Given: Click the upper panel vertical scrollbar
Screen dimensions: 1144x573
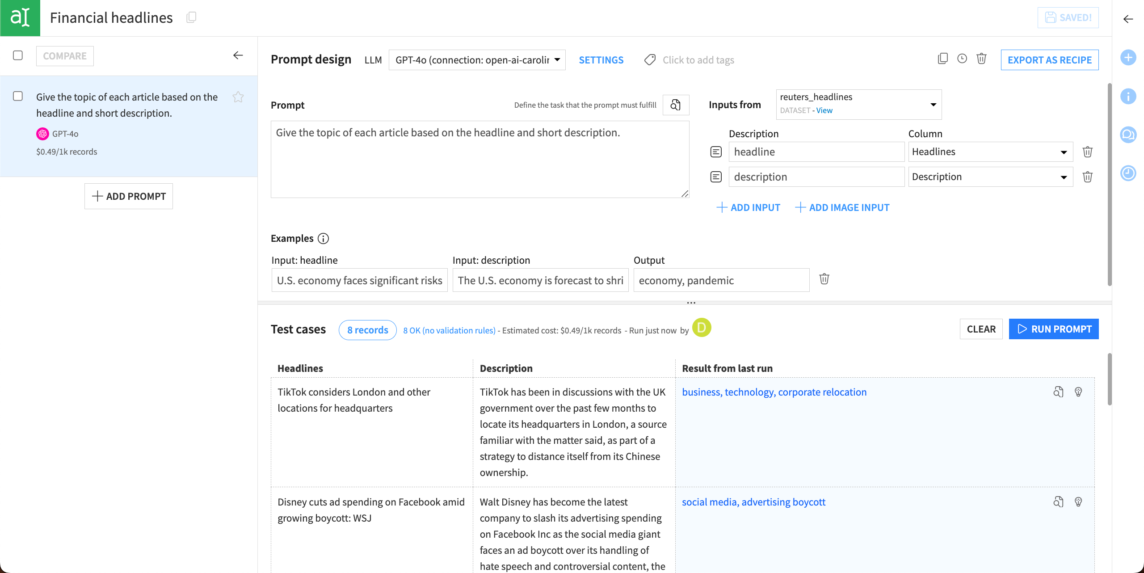Looking at the screenshot, I should [1109, 184].
